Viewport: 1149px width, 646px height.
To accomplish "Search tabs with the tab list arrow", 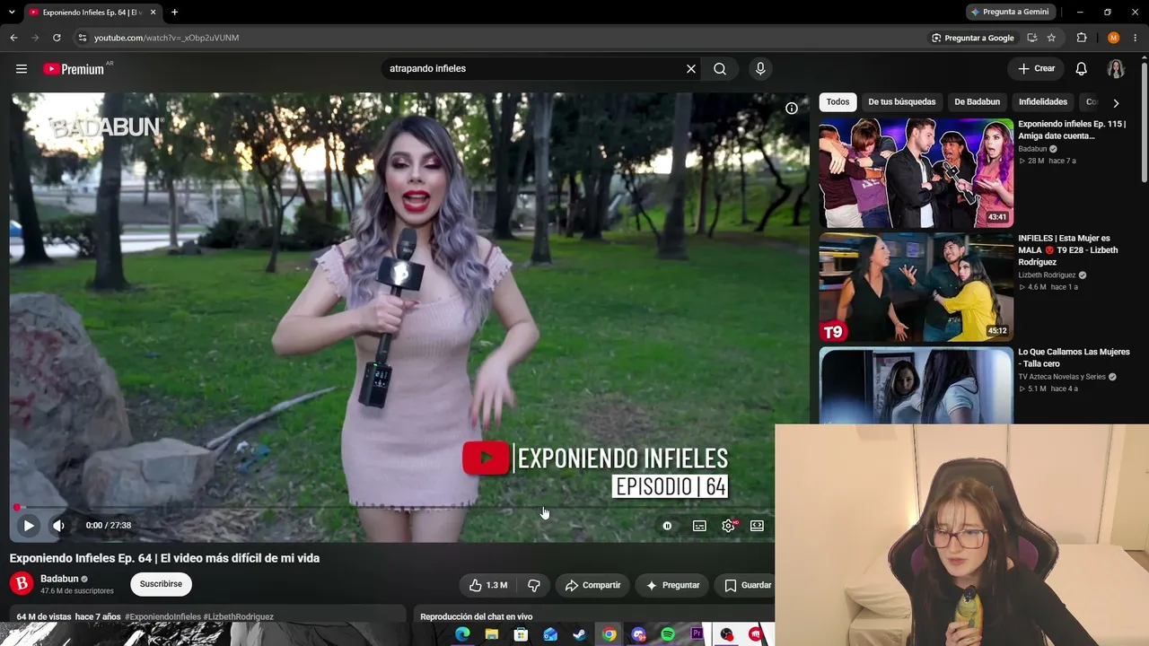I will click(13, 13).
